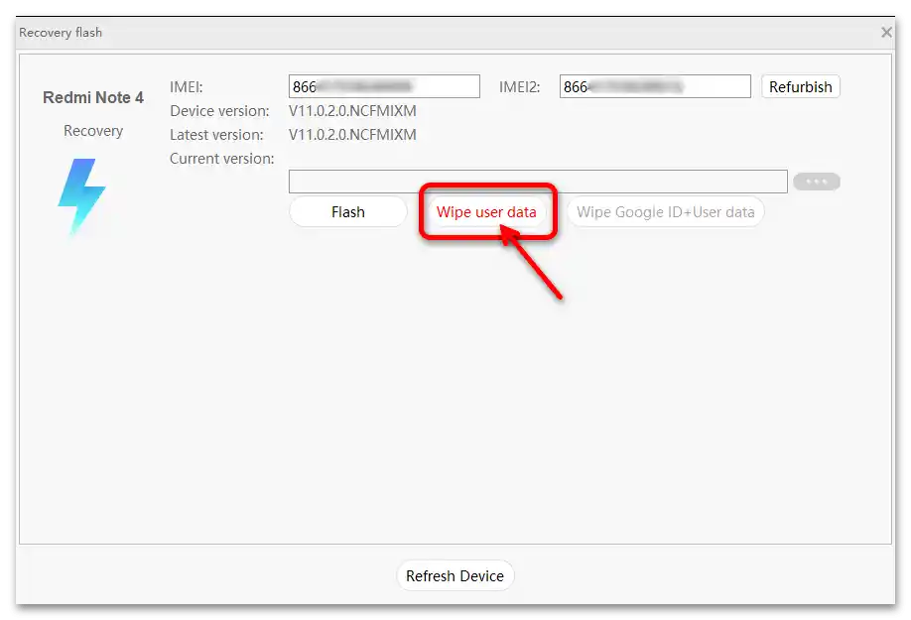Click the blue lightning bolt Recovery icon
The height and width of the screenshot is (620, 911).
pos(81,195)
